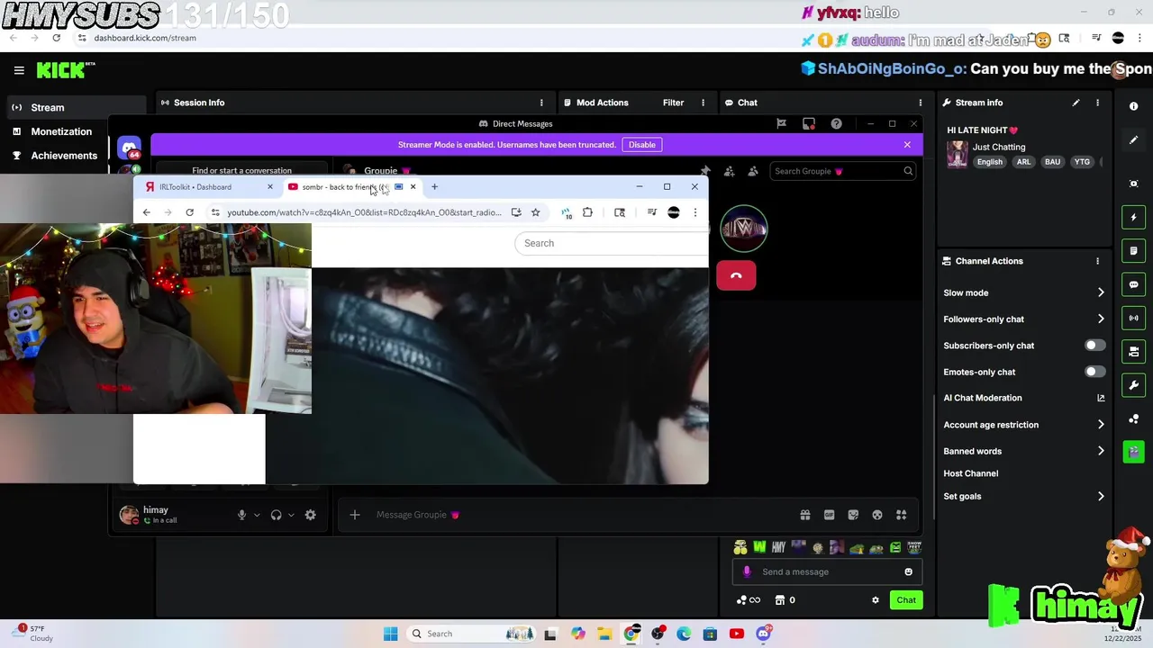
Task: Click the Send a message field
Action: 827,571
